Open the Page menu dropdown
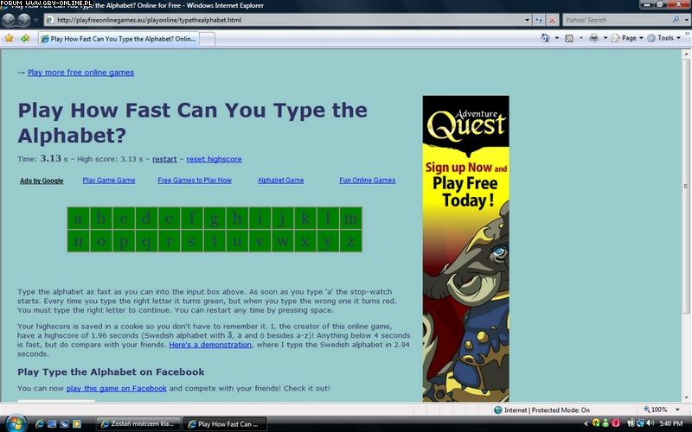Screen dimensions: 692x432 [627, 38]
